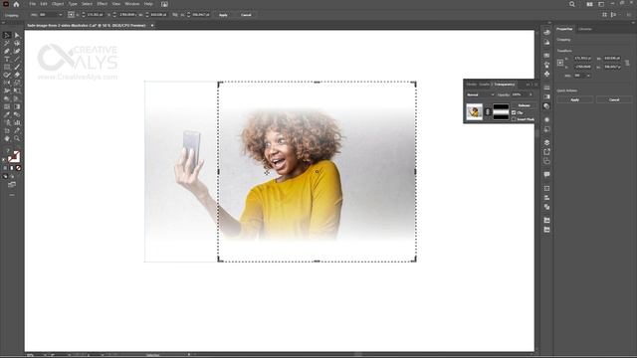Click the Home icon in top bar
The height and width of the screenshot is (358, 637).
click(16, 4)
